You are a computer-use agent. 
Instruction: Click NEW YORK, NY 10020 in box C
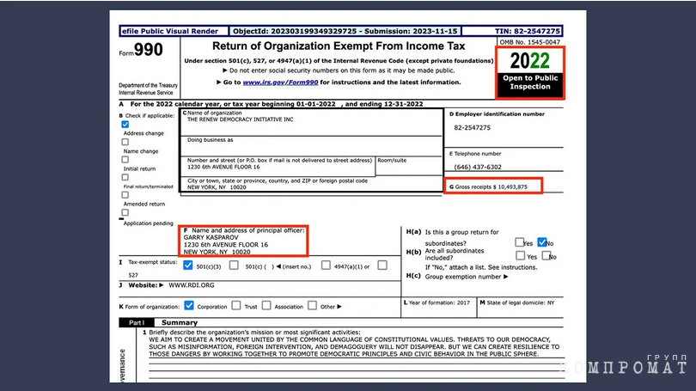(x=217, y=187)
